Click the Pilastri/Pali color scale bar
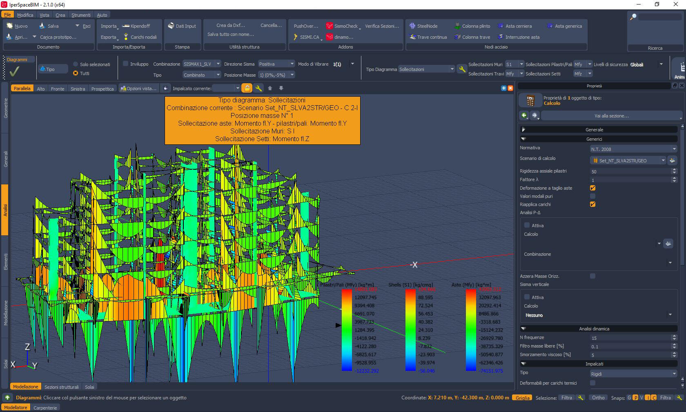The image size is (686, 412). 347,330
